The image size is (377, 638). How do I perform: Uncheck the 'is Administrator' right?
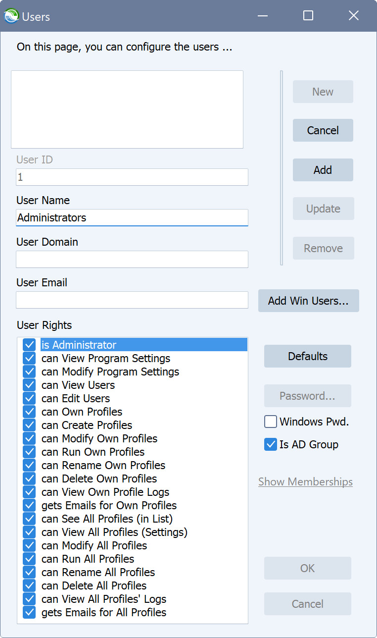point(29,345)
